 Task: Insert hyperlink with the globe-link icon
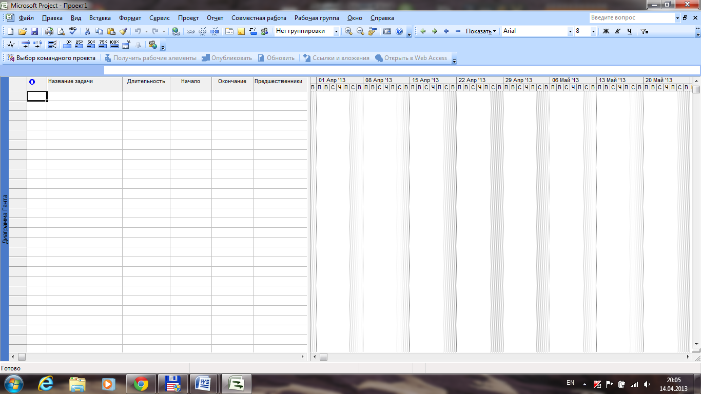click(x=176, y=31)
